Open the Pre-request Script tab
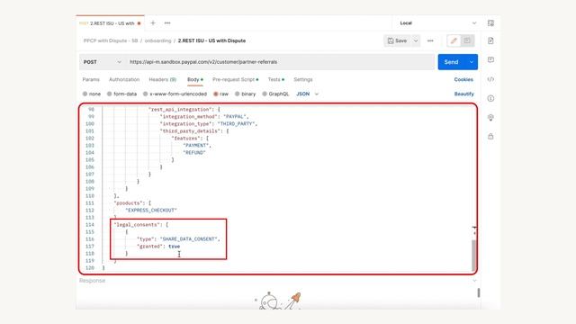This screenshot has width=576, height=324. click(x=235, y=79)
